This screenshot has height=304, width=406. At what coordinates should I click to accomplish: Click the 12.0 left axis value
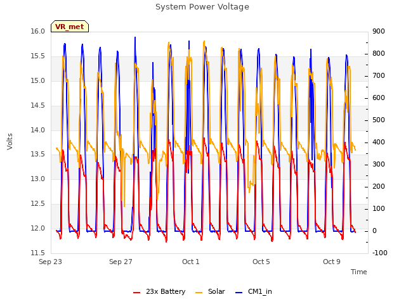(x=38, y=228)
